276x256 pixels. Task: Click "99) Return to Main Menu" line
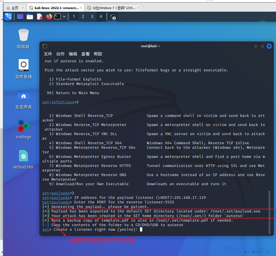point(73,93)
